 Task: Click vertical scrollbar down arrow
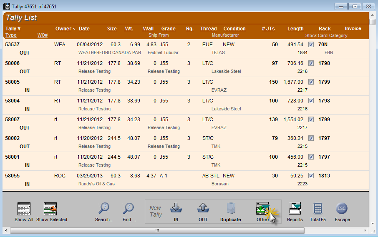pos(373,223)
